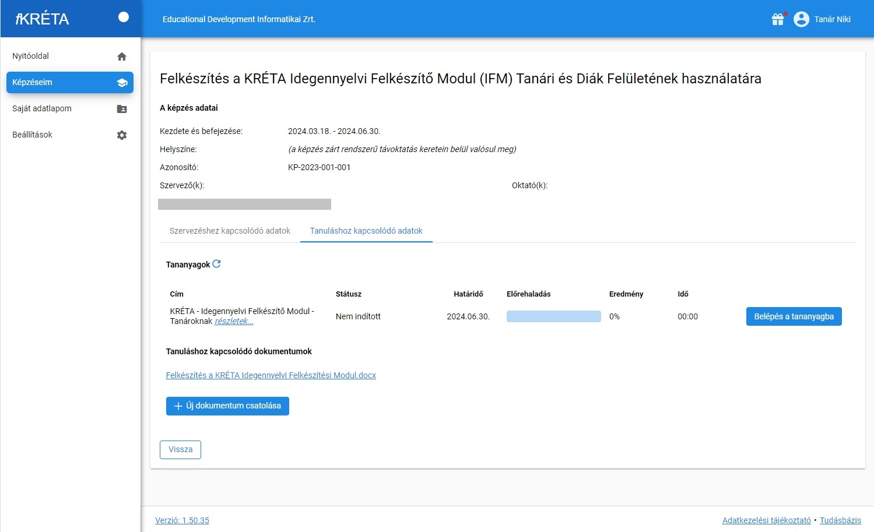This screenshot has width=874, height=532.
Task: Click the Új dokumentum csatolása button
Action: pyautogui.click(x=227, y=406)
